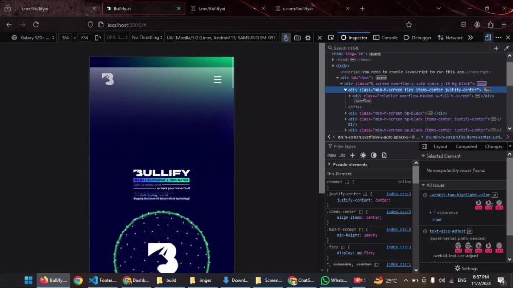Rotate the viewport orientation
Screen dimensions: 513x288
tap(97, 38)
